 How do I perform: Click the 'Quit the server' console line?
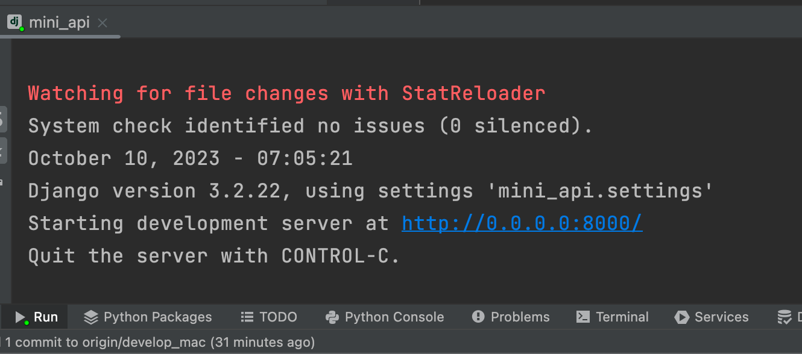coord(214,256)
